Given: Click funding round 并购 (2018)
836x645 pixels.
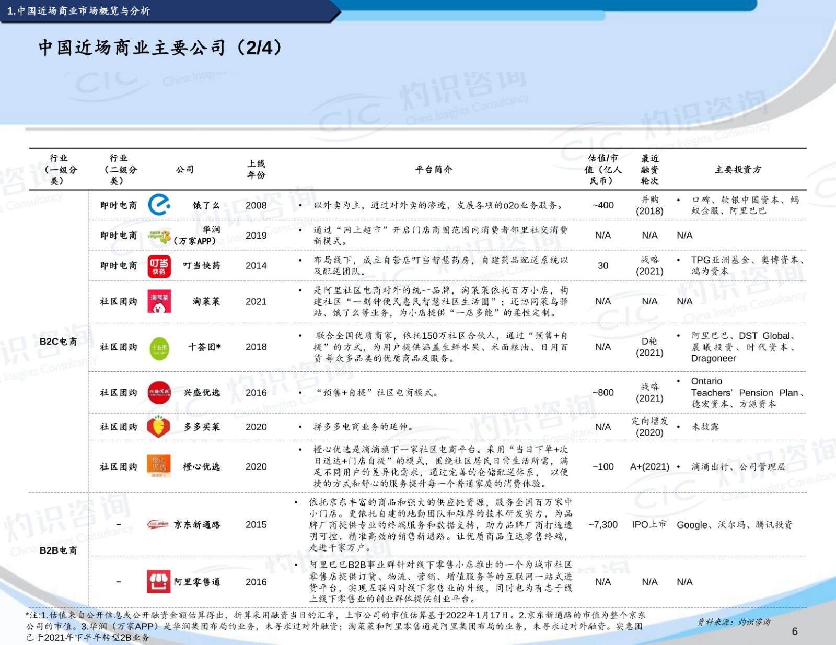Looking at the screenshot, I should click(649, 205).
